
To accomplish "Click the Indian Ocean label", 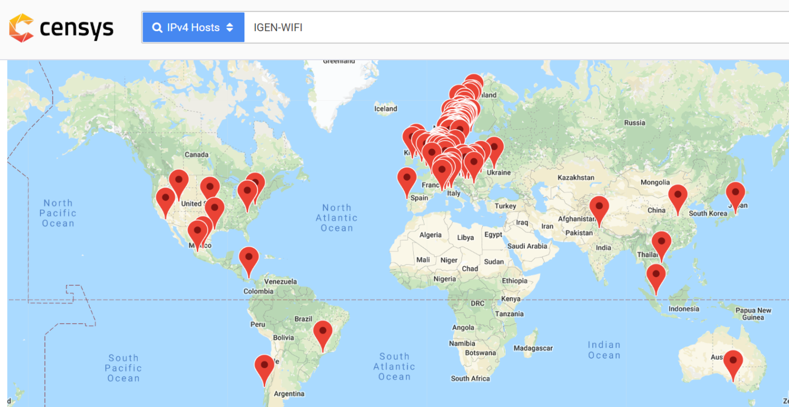I will [x=604, y=349].
